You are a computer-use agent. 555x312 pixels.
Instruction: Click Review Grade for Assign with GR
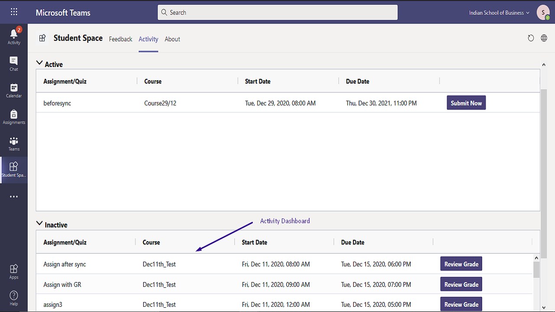pos(461,284)
